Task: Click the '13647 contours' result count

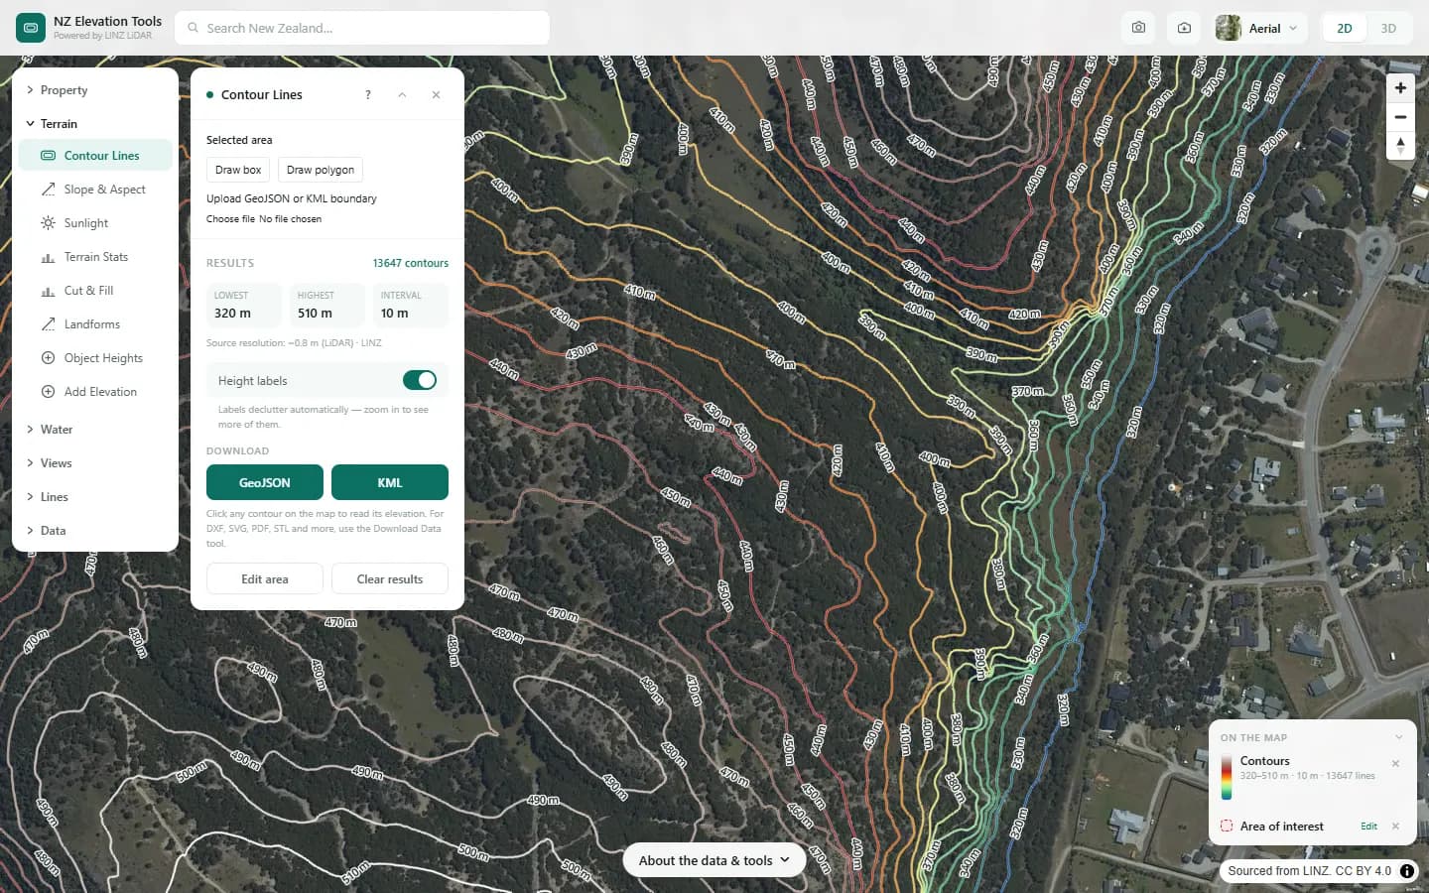Action: pyautogui.click(x=411, y=263)
